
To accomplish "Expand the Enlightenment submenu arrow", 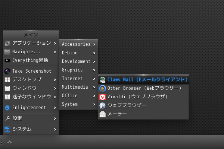I will click(x=55, y=108).
